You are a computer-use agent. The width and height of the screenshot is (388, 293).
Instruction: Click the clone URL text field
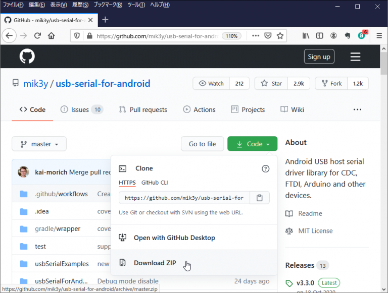tap(184, 198)
